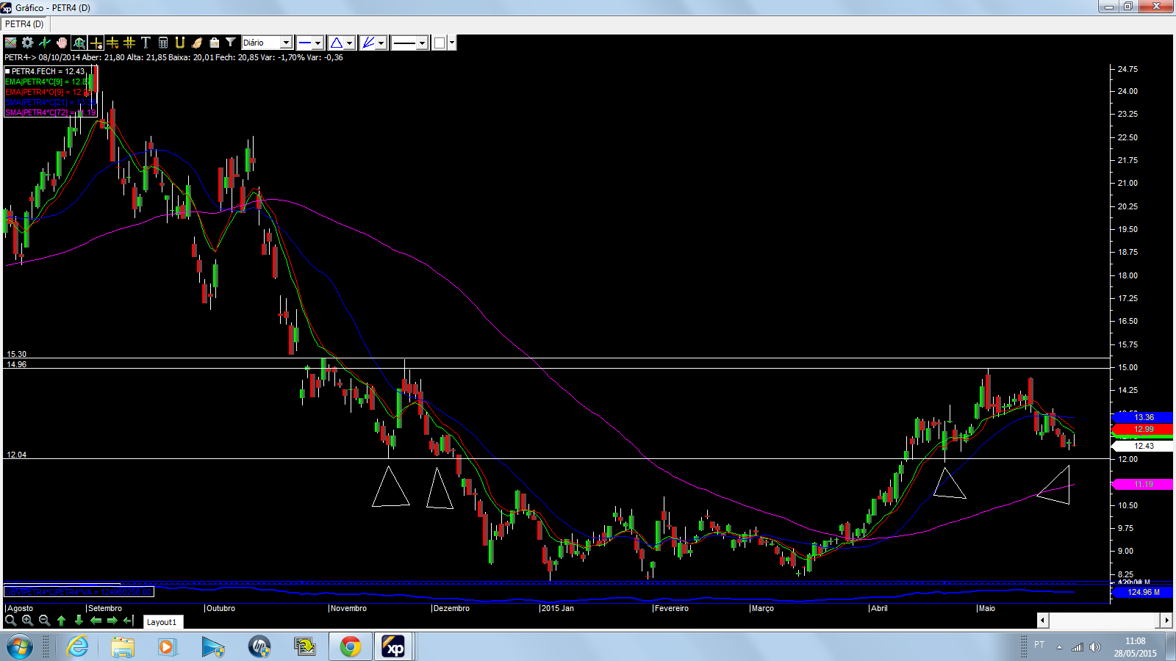Click the magenta SMA PETR4*C[72] legend entry
The width and height of the screenshot is (1176, 661).
[x=50, y=112]
